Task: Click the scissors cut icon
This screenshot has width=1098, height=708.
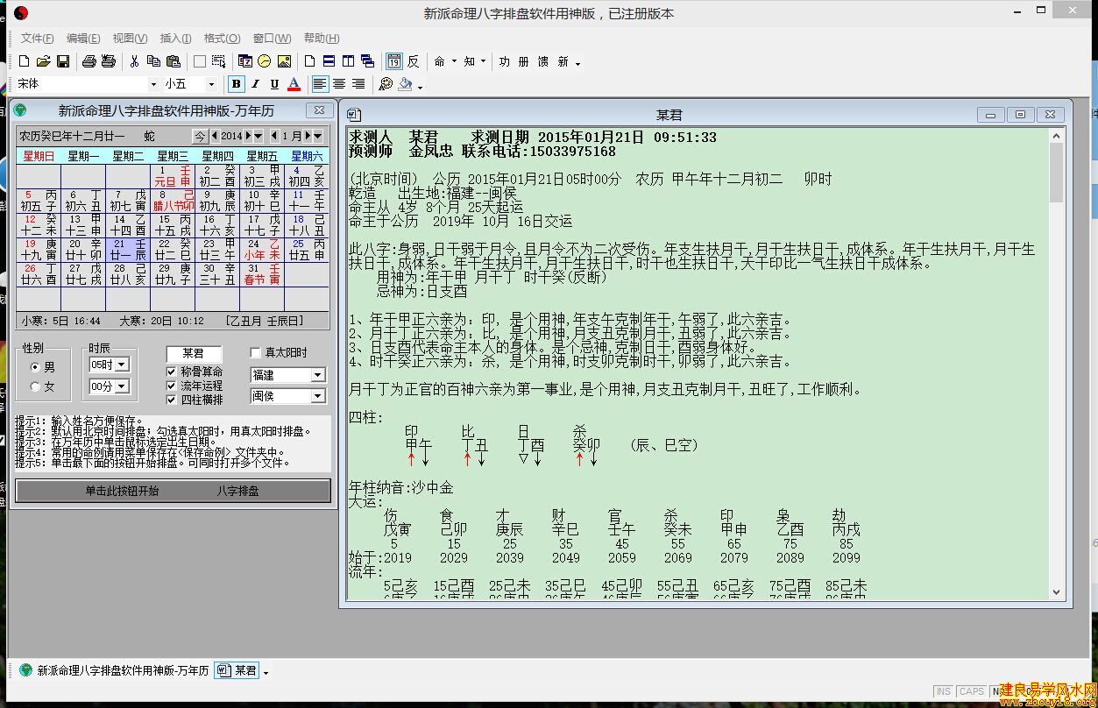Action: (x=134, y=61)
